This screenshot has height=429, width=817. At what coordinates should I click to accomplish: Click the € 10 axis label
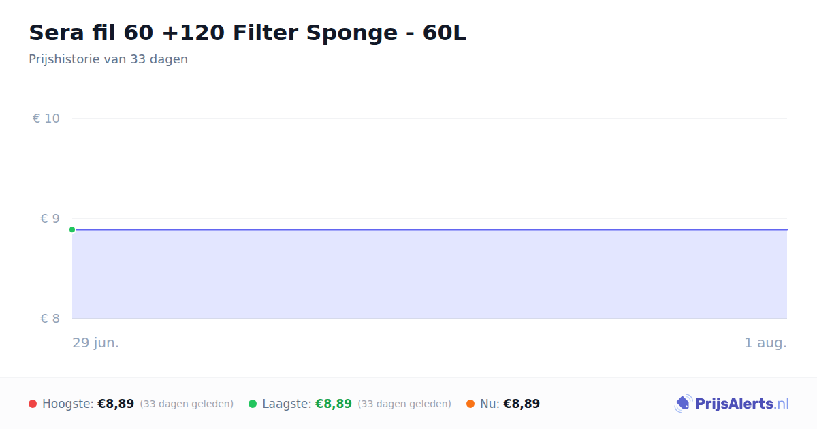[46, 118]
